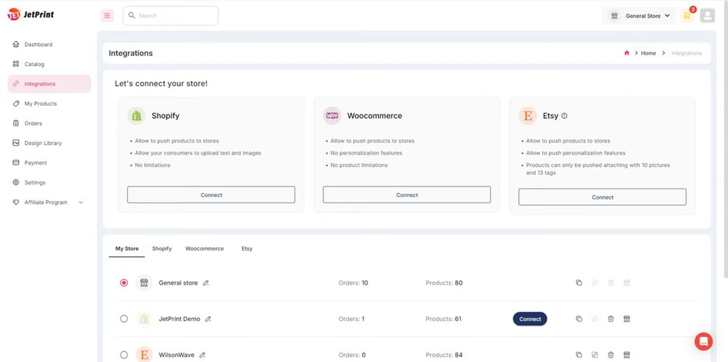The image size is (728, 362).
Task: Click the Etsy info circle icon
Action: pos(564,116)
